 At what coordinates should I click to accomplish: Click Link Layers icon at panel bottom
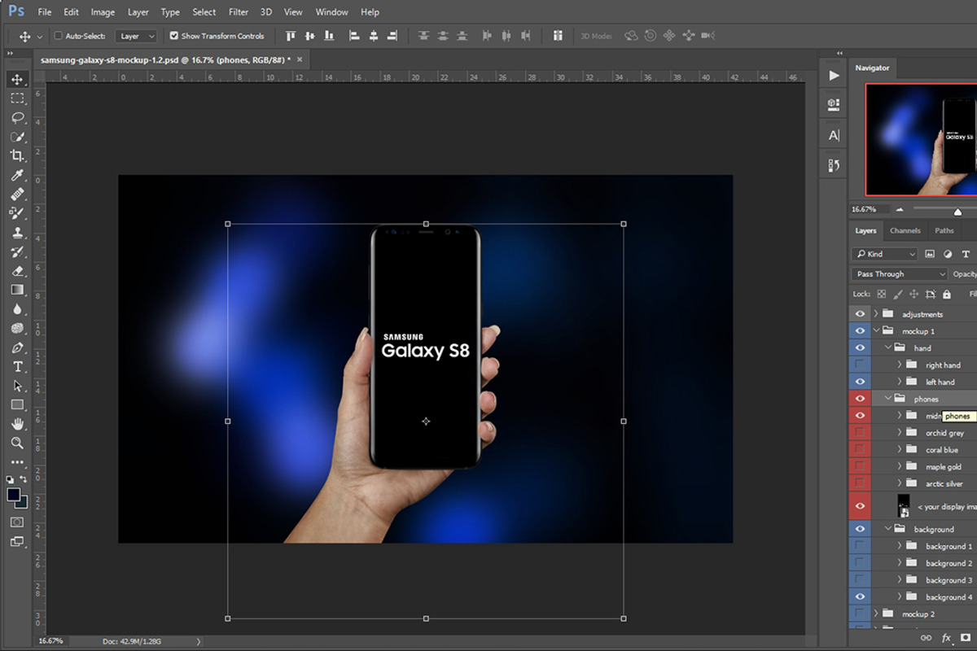926,638
